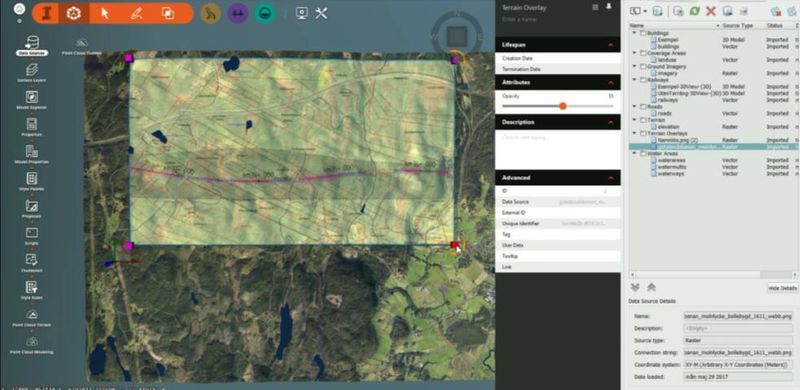Open the overlapping squares Analyze tools
The image size is (800, 390).
(x=167, y=13)
